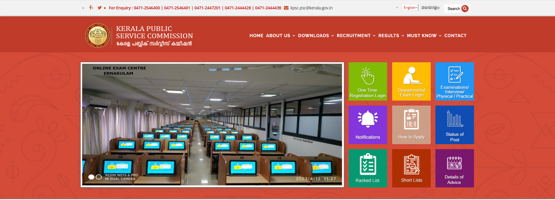Open the Contact menu item
This screenshot has height=200, width=555.
click(455, 36)
